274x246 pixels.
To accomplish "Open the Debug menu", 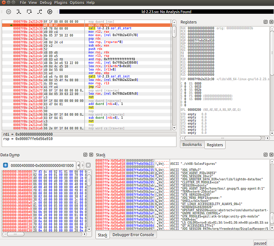I will [46, 2].
